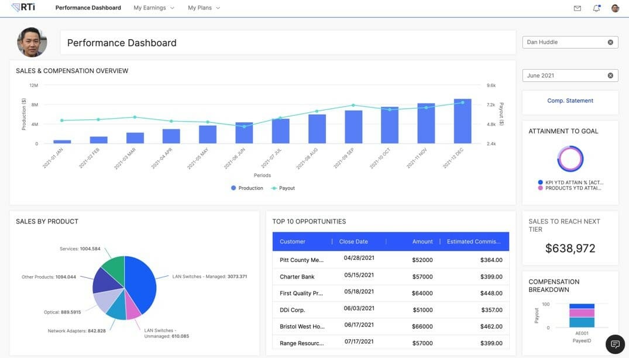Image resolution: width=629 pixels, height=358 pixels.
Task: Click the notifications bell icon
Action: [596, 8]
